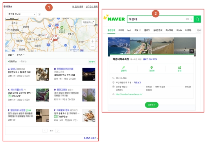
Task: Click map marker C
Action: (x=53, y=27)
